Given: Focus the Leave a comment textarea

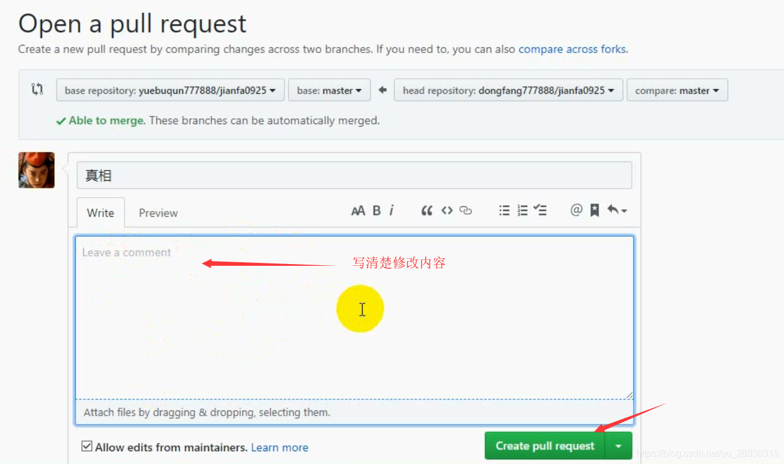Looking at the screenshot, I should click(x=354, y=318).
